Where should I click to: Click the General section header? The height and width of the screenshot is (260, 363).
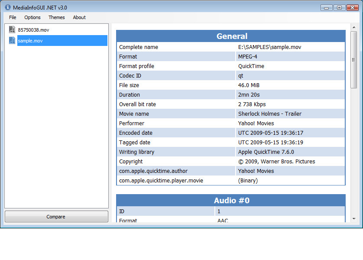(231, 36)
